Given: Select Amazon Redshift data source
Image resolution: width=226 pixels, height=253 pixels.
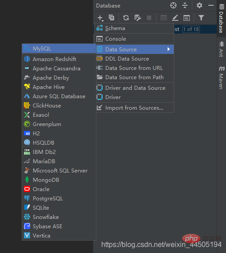Looking at the screenshot, I should 59,59.
